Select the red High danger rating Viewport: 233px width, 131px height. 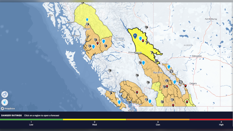coord(221,122)
